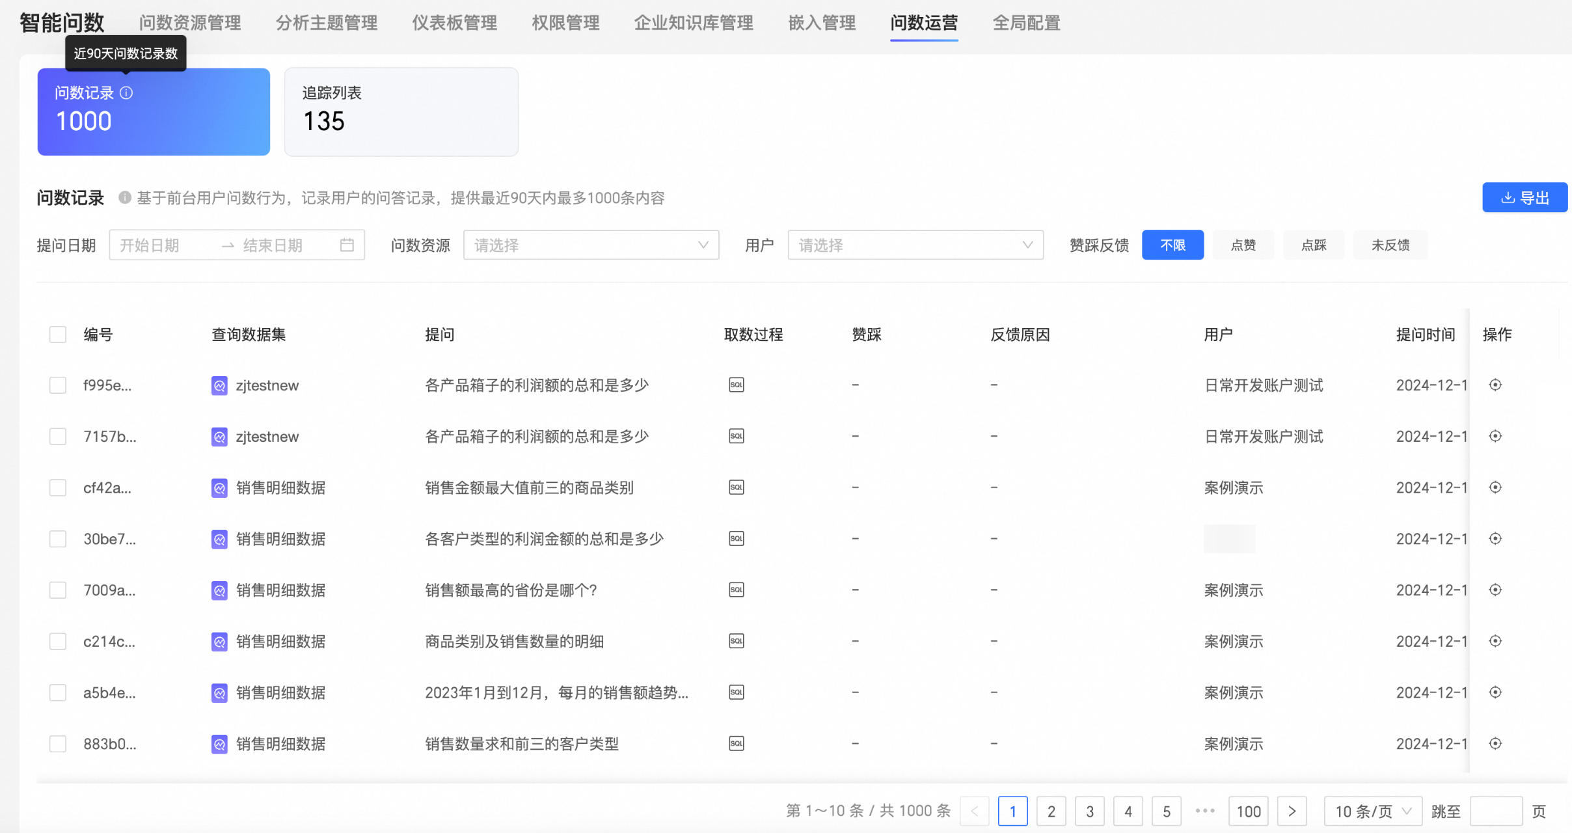Click previous page arrow in pagination
This screenshot has width=1572, height=833.
[975, 812]
